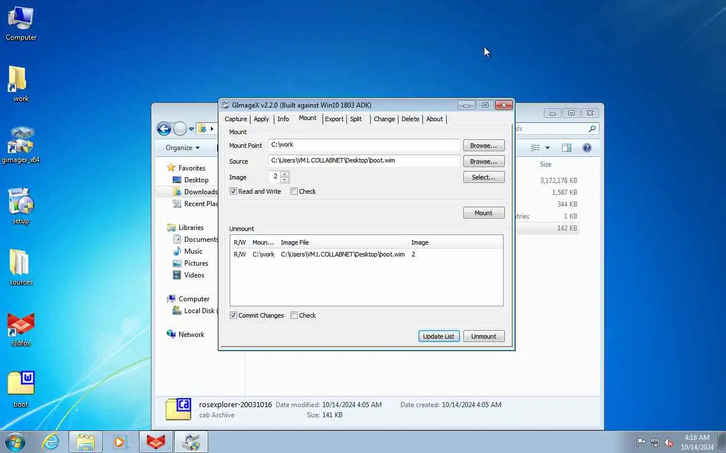Show the preview pane in Explorer
The image size is (726, 453).
566,148
